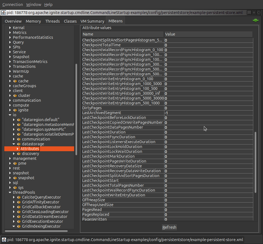Click the -1 value of LastArchivedSegment

[166, 113]
